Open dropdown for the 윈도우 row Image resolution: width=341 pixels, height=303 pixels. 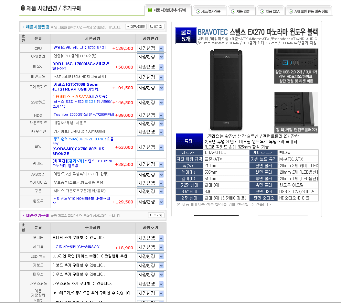150,202
